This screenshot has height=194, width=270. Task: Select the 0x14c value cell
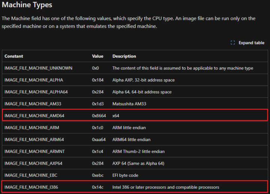(x=98, y=187)
